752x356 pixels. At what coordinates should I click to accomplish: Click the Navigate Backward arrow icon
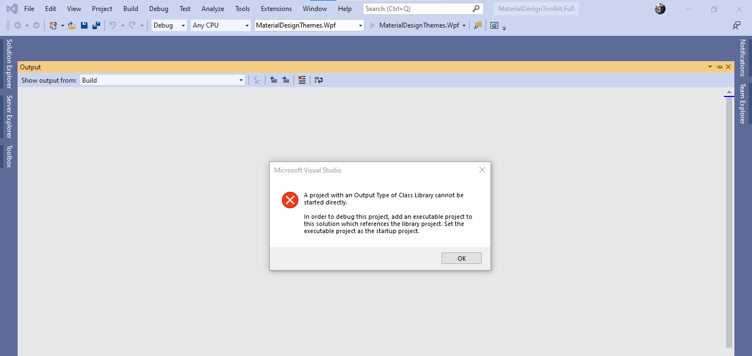pos(18,25)
